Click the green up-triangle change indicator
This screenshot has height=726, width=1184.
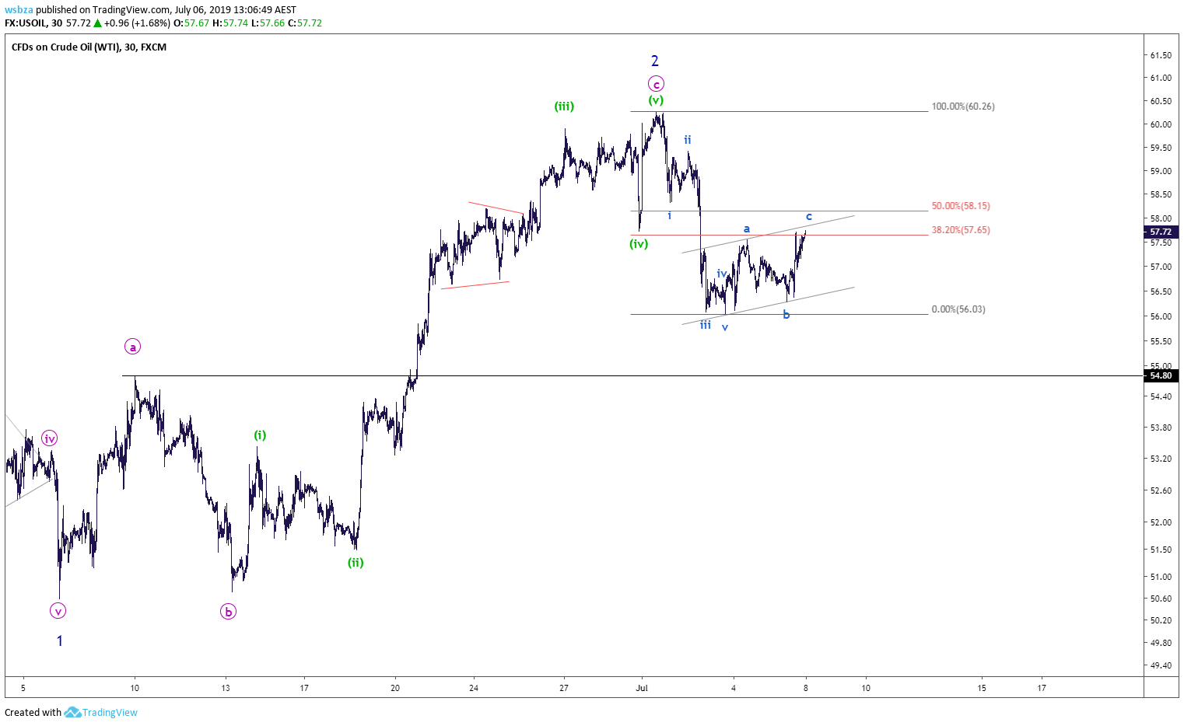[x=98, y=23]
